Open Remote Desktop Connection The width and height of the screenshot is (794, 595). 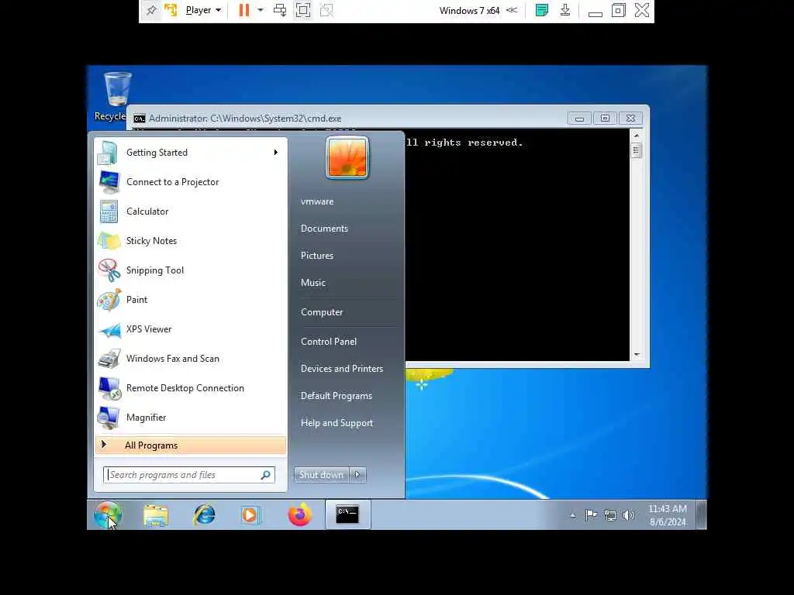191,387
